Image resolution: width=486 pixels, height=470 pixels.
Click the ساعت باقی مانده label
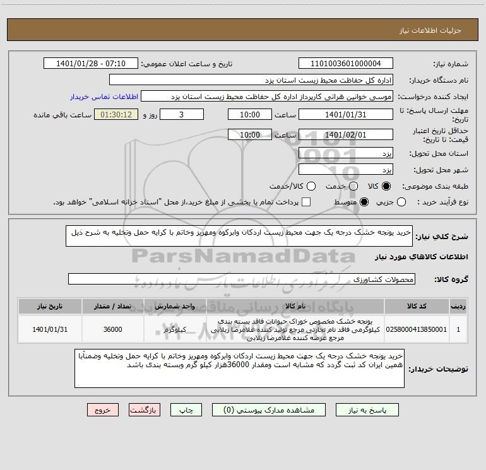[62, 115]
